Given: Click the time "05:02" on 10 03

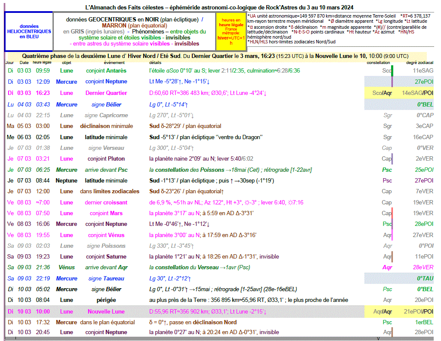Looking at the screenshot, I should click(x=43, y=289).
